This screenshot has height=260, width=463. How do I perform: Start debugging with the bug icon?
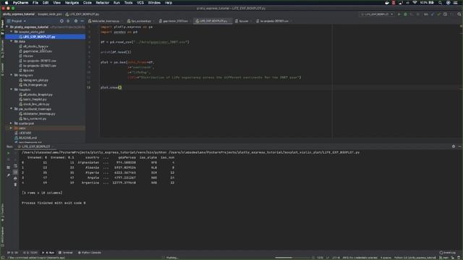(405, 14)
